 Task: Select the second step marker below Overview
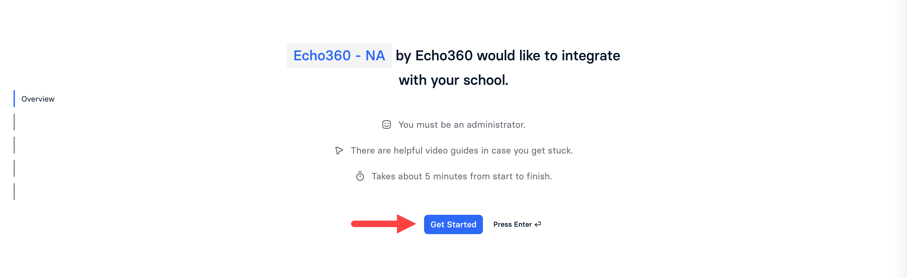(14, 122)
